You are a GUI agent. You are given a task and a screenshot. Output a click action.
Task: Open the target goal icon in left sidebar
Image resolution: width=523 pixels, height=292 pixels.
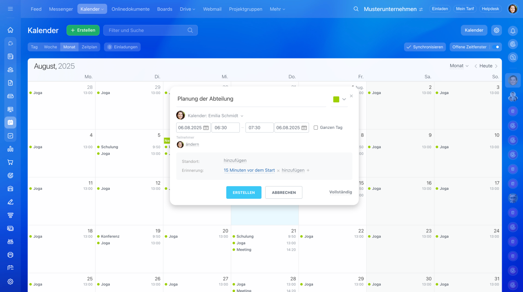10,175
